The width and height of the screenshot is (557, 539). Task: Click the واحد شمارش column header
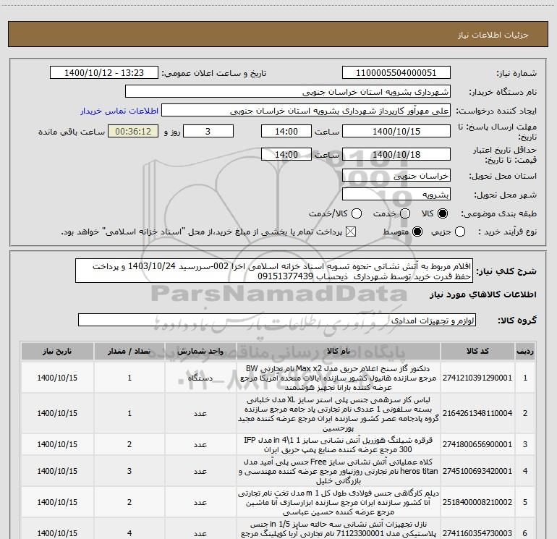(200, 352)
